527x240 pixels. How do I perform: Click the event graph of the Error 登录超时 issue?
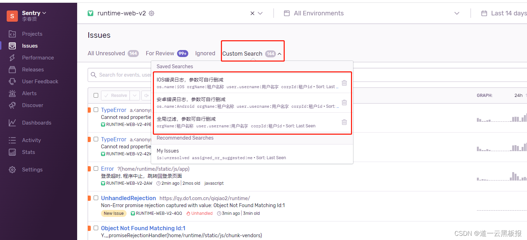(501, 176)
